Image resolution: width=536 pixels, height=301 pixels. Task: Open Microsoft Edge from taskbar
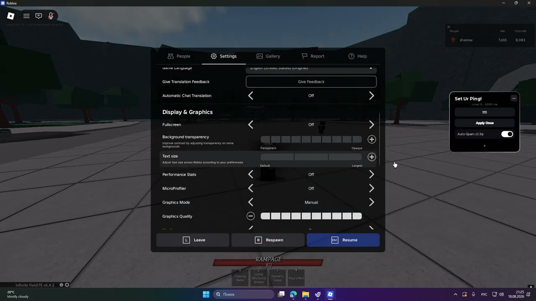click(x=294, y=294)
